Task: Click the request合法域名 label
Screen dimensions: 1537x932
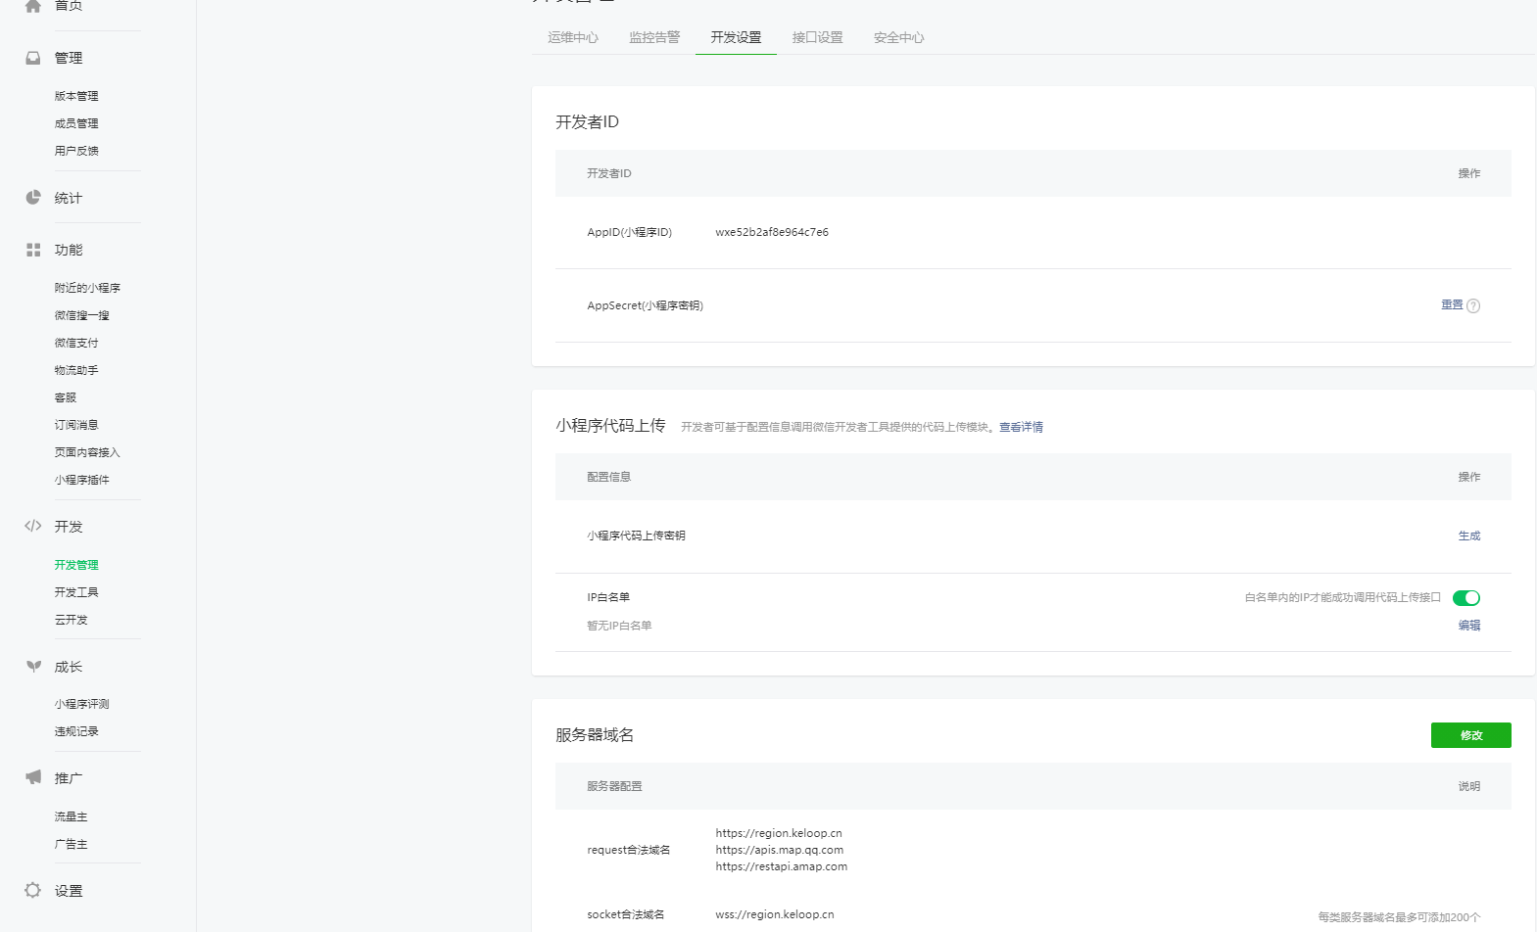Action: (x=629, y=850)
